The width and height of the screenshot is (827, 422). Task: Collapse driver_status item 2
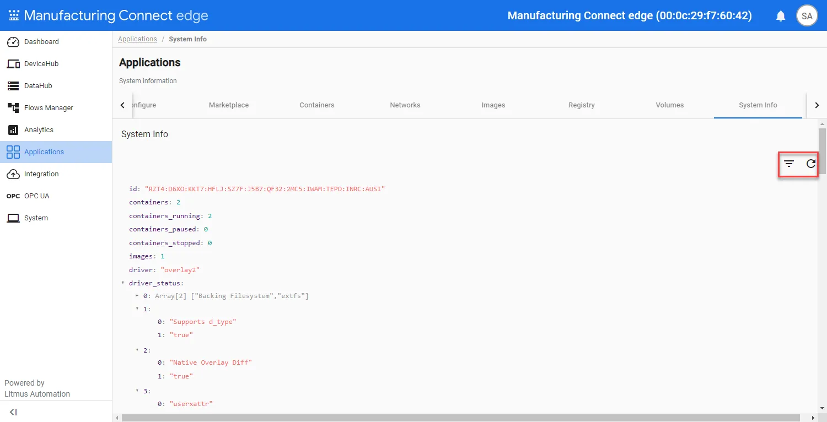137,350
